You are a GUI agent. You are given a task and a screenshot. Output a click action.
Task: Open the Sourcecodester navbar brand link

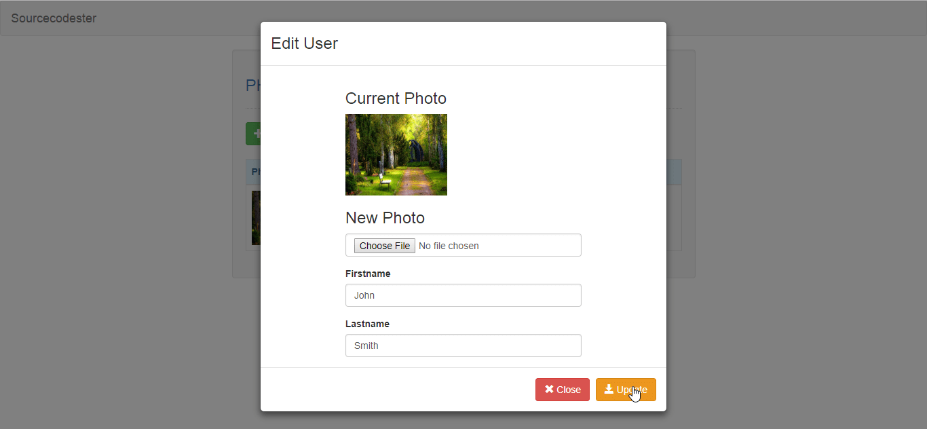pyautogui.click(x=54, y=18)
